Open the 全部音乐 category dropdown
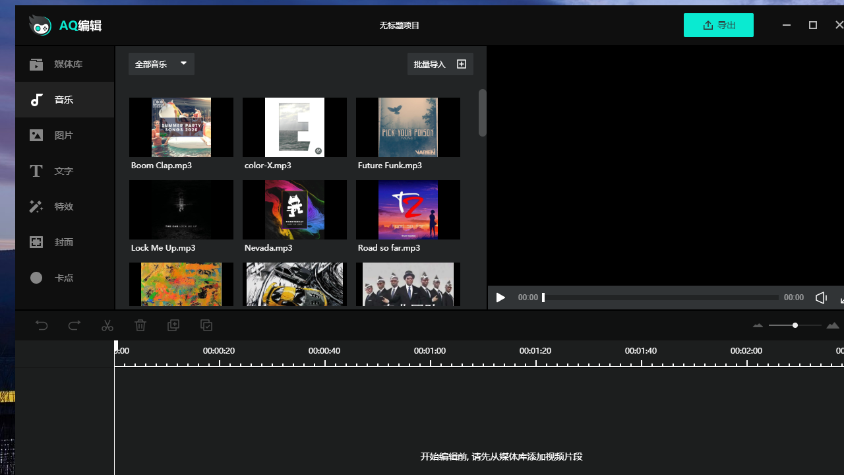 click(162, 64)
